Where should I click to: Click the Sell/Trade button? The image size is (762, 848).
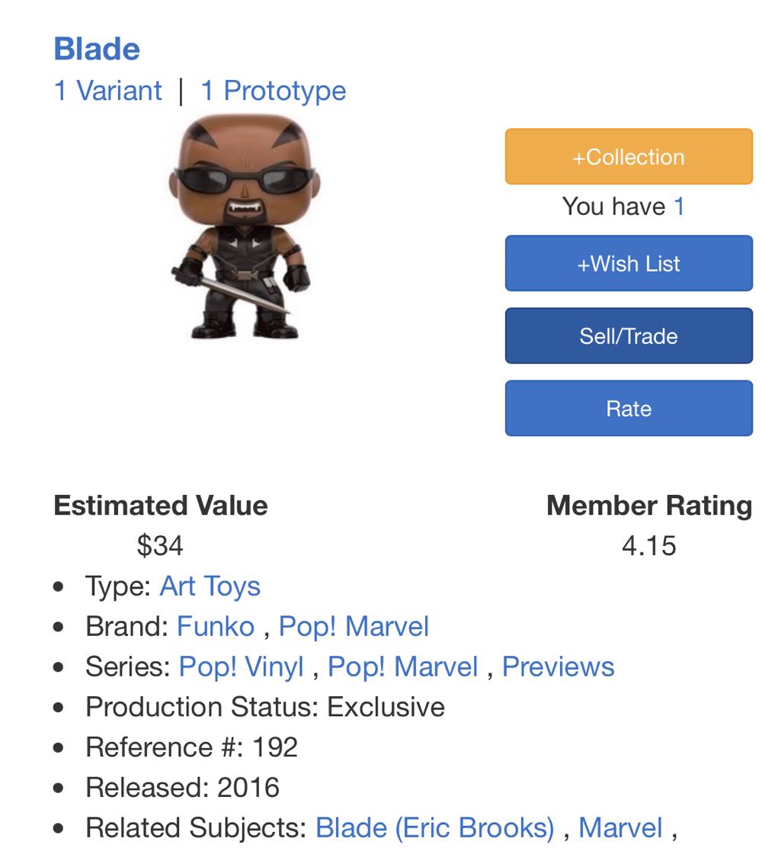(x=627, y=336)
